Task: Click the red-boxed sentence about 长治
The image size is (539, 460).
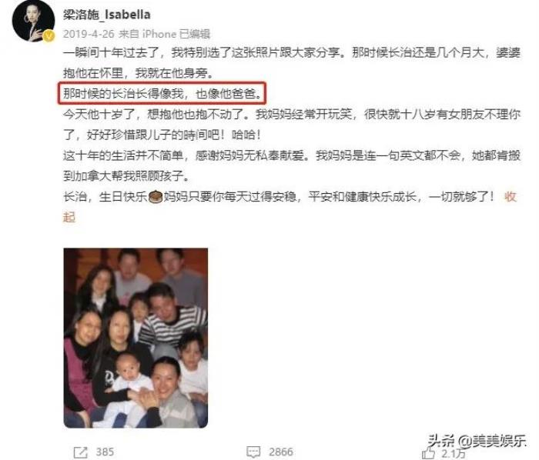Action: [x=162, y=93]
